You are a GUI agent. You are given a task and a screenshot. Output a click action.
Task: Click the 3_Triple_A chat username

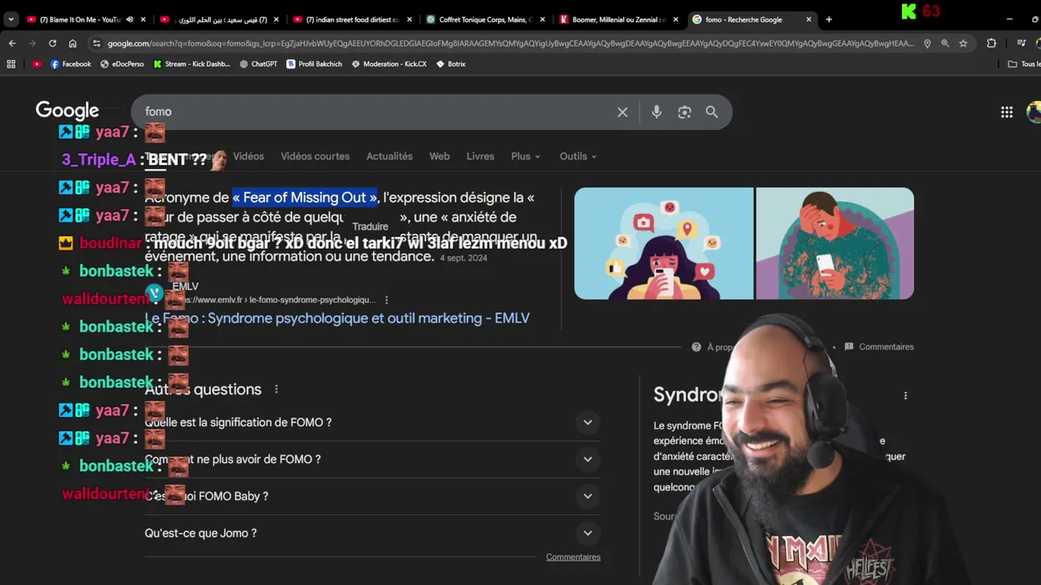tap(98, 160)
